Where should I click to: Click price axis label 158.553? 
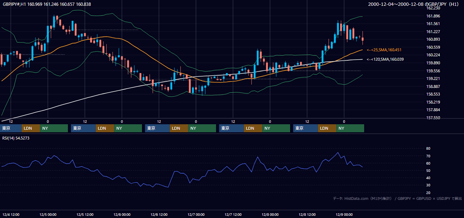click(433, 94)
